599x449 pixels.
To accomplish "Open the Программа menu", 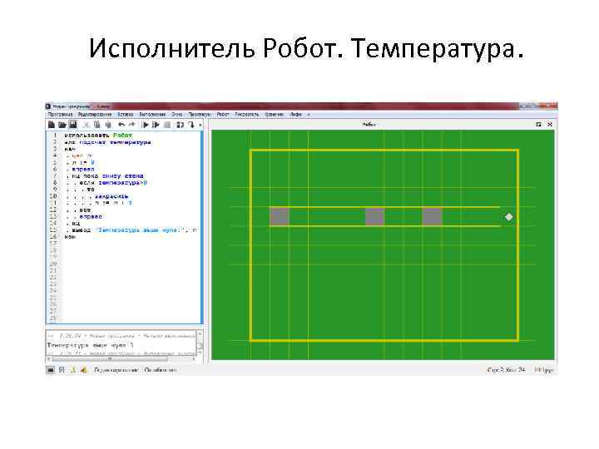I will coord(60,114).
